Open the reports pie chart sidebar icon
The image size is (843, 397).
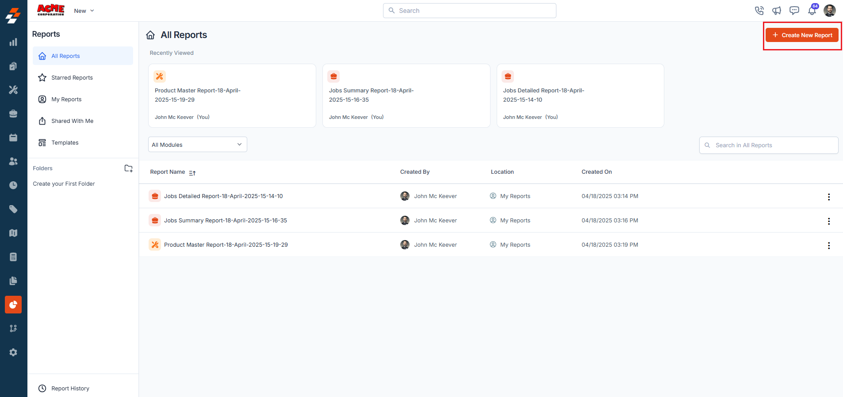(x=13, y=305)
